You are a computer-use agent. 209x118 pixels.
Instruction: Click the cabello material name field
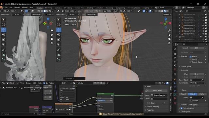[x=85, y=83]
